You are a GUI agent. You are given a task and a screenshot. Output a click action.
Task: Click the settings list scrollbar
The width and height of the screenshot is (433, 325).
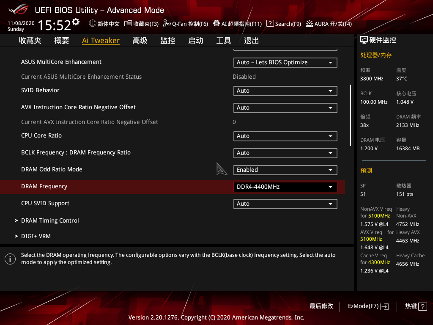[350, 115]
